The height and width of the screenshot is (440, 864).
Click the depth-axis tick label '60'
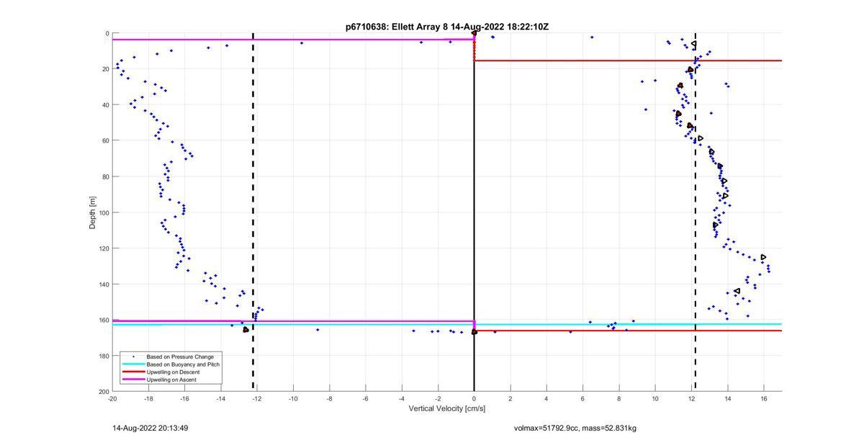(105, 141)
